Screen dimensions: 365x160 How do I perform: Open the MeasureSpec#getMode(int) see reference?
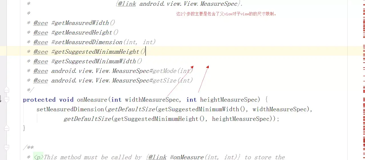tap(122, 71)
